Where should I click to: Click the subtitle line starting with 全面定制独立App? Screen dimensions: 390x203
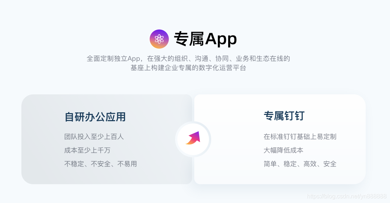[188, 59]
